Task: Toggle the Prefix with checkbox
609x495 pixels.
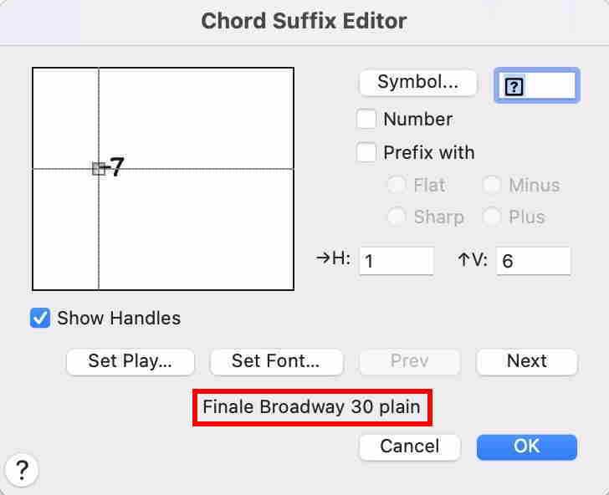Action: 366,152
